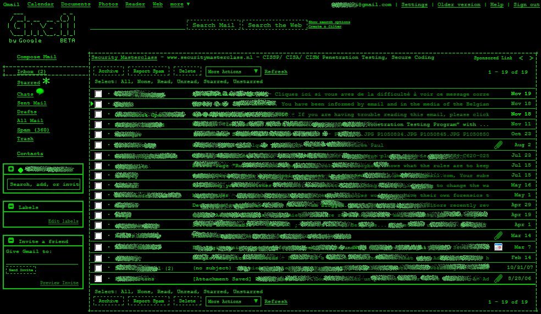Open Preview Invite link
Viewport: 541px width, 314px height.
(x=59, y=283)
